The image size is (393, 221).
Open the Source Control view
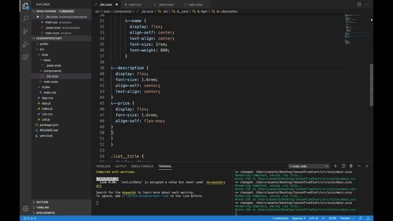26,31
